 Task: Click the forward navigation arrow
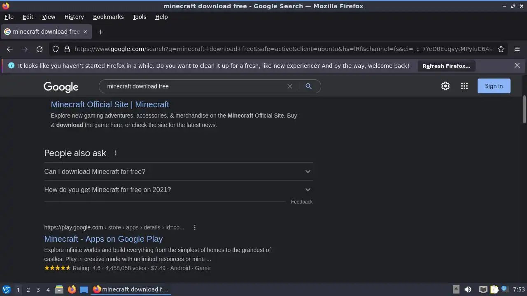[25, 49]
